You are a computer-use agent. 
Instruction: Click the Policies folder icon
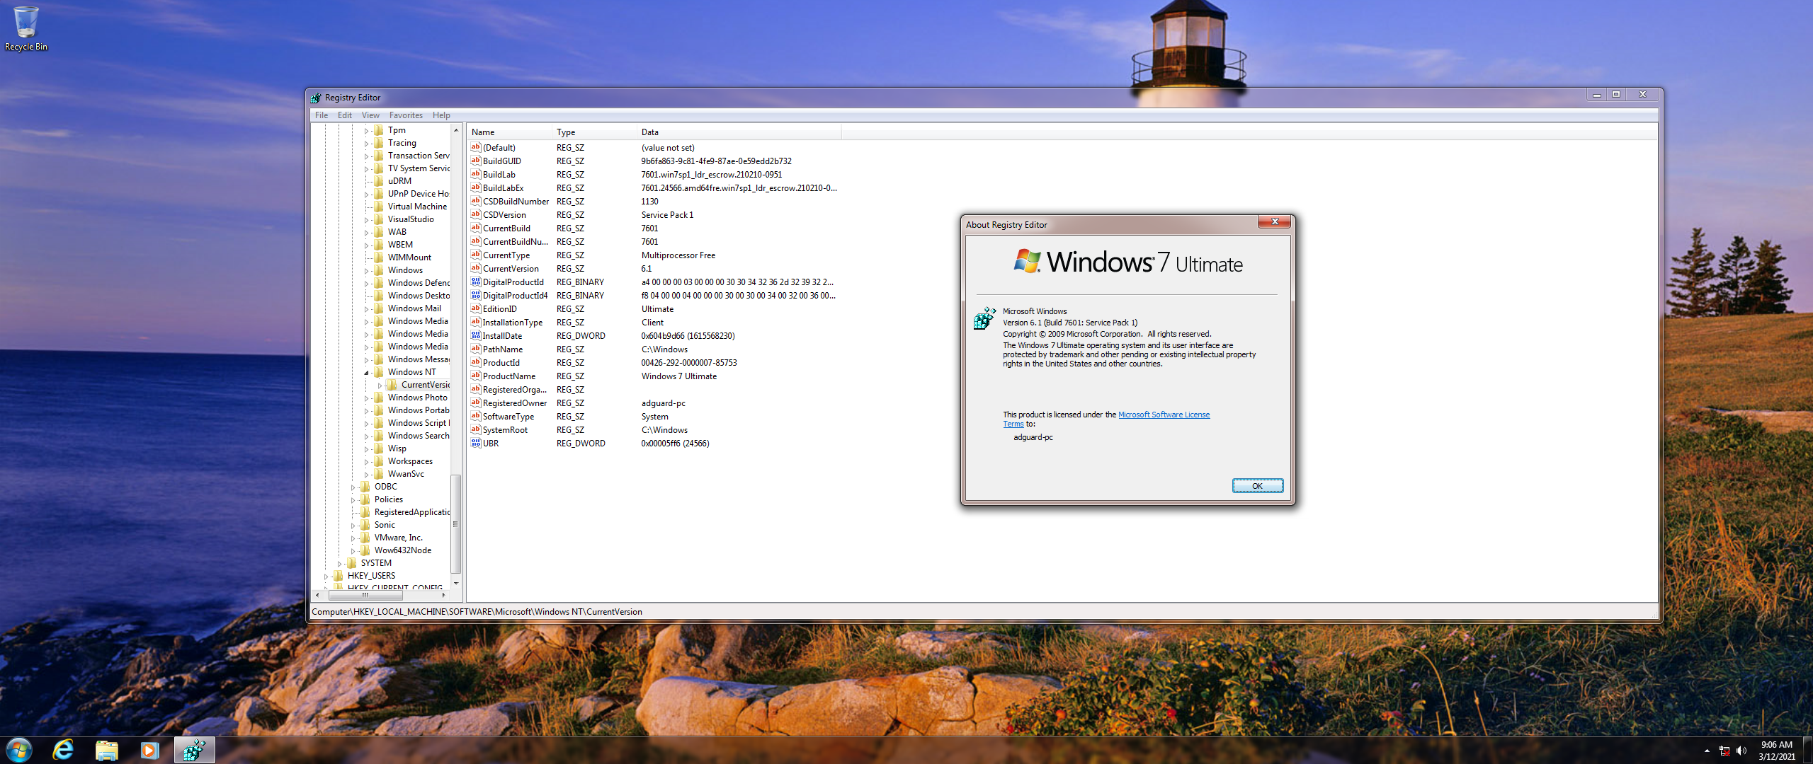[365, 499]
